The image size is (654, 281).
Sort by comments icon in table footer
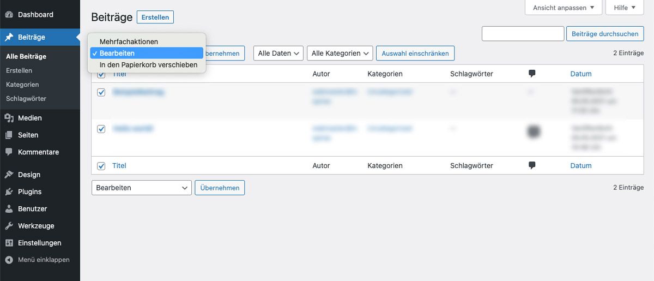point(532,165)
